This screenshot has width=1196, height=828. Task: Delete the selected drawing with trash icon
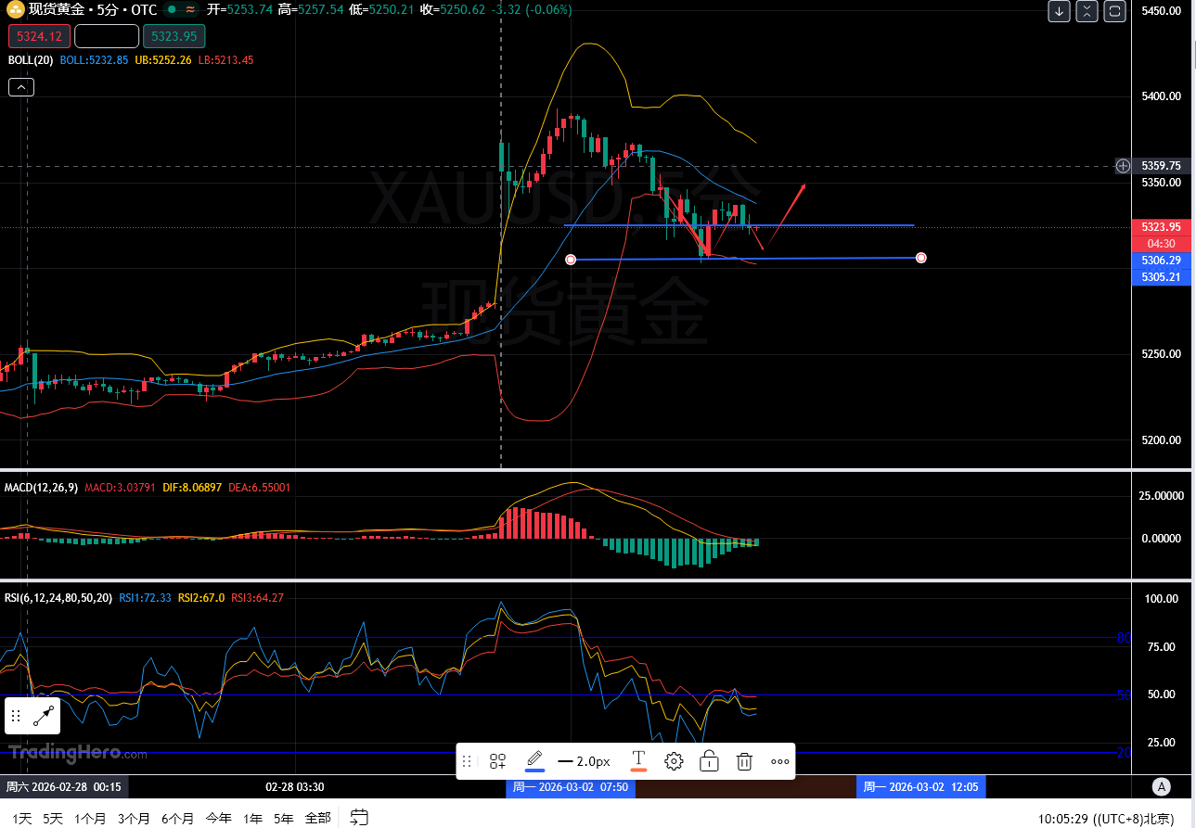pyautogui.click(x=744, y=761)
